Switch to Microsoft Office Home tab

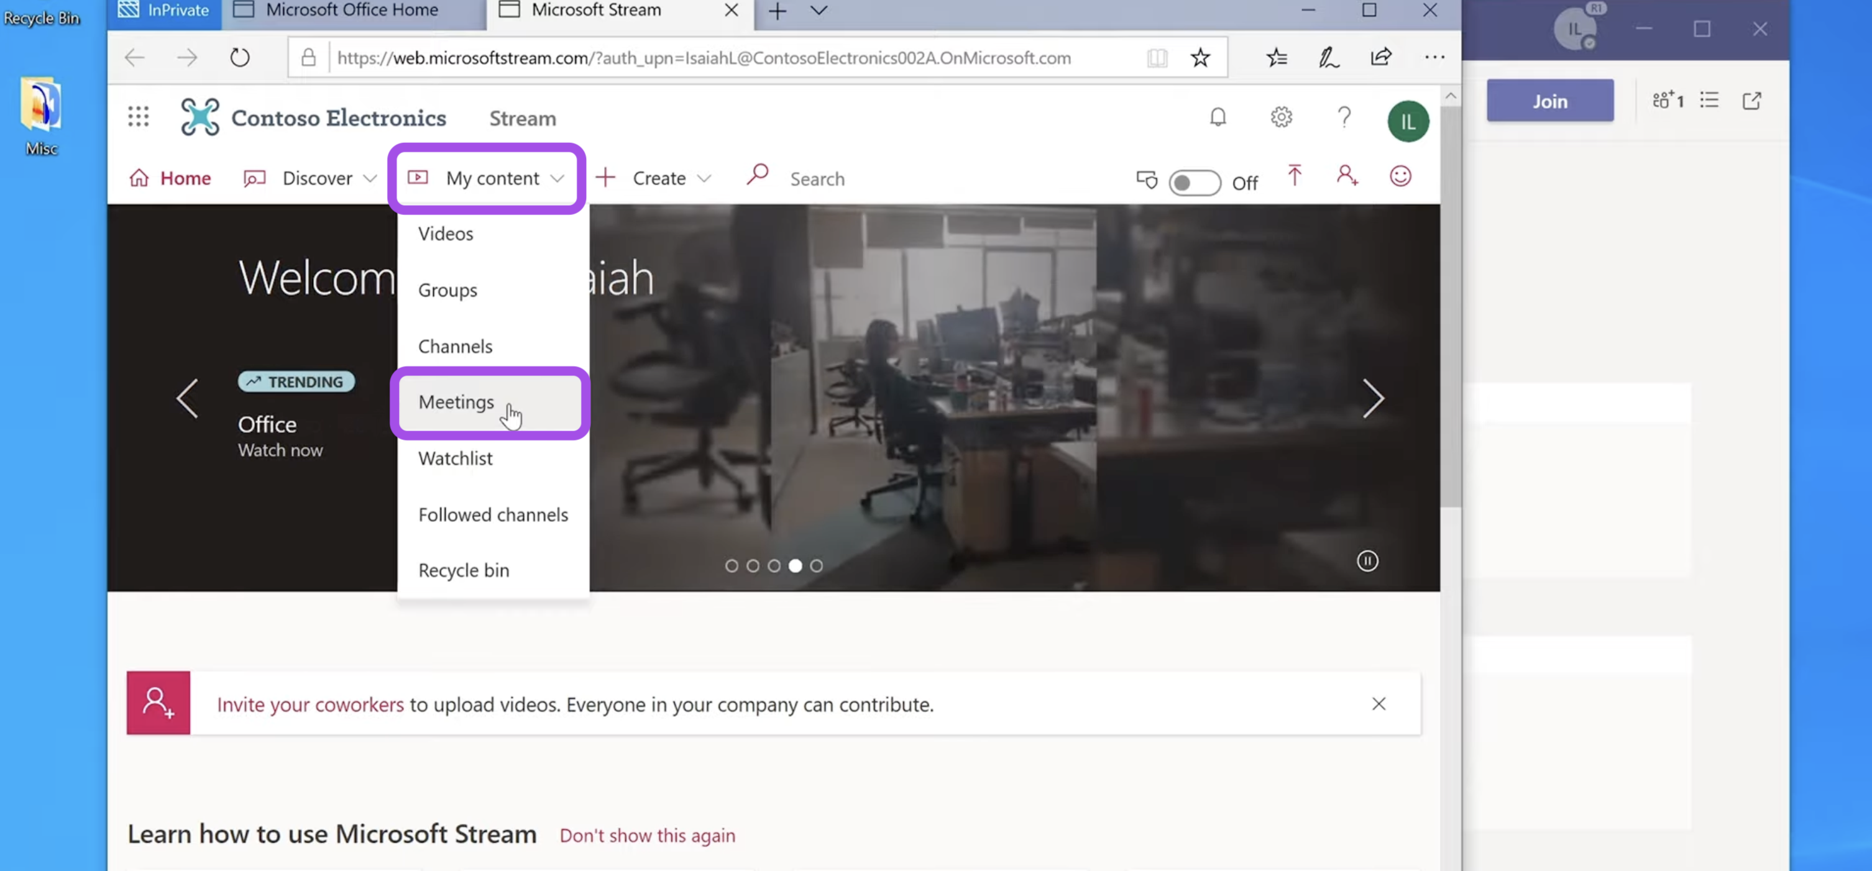pos(352,10)
